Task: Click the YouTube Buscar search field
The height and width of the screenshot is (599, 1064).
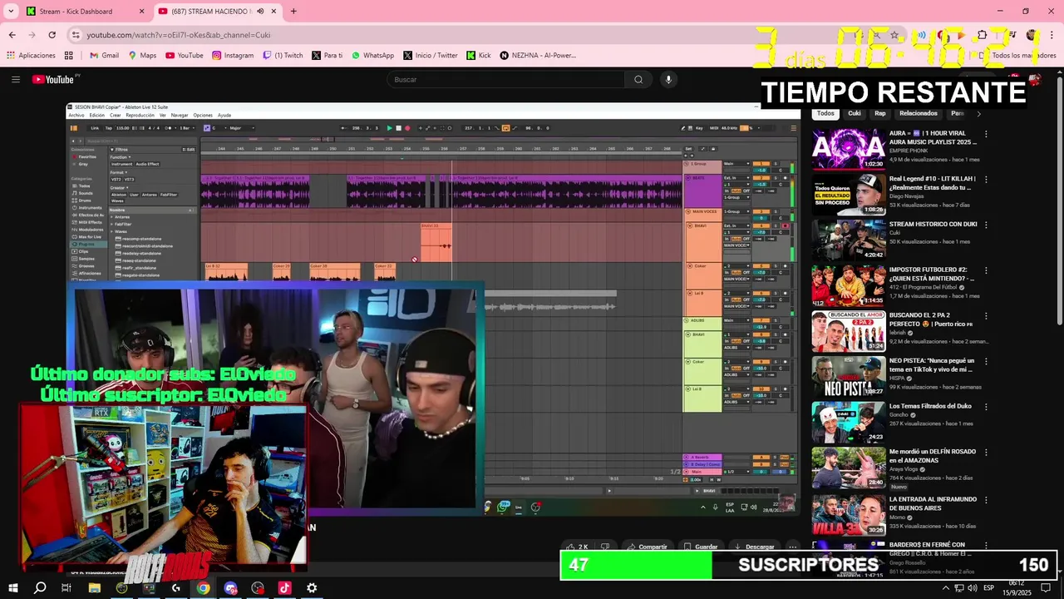Action: tap(505, 79)
